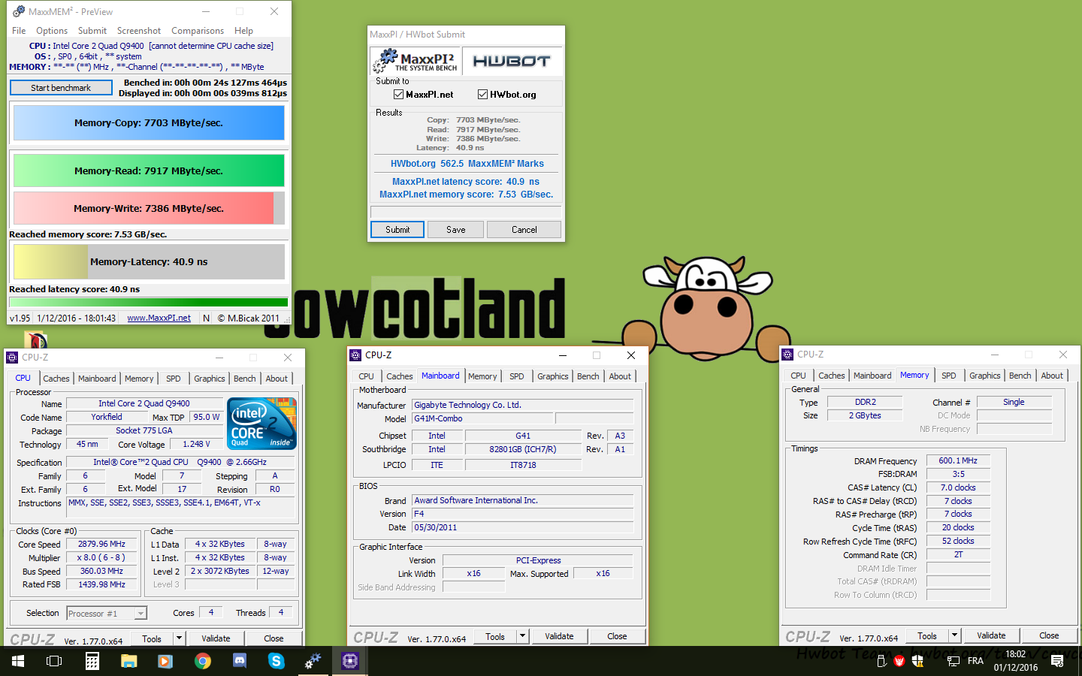Click the Gigabyte Technology Co. Ltd. manufacturer field
The image size is (1082, 676).
[x=522, y=405]
